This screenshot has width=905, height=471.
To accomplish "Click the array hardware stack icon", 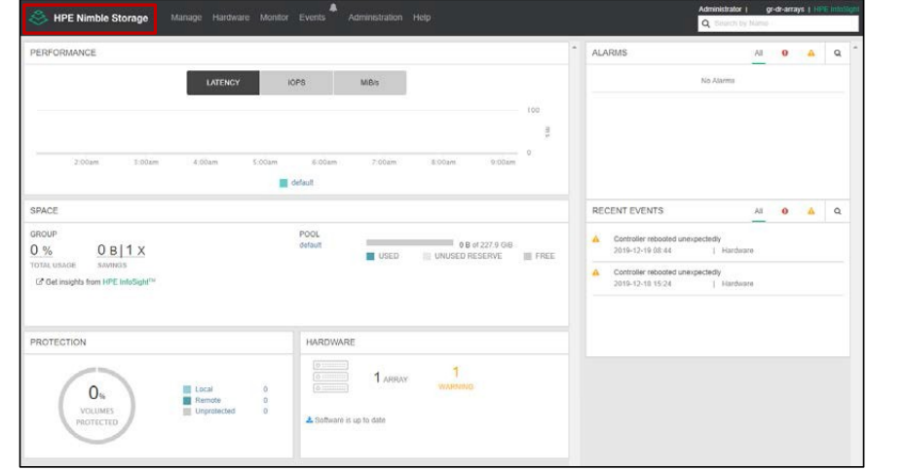I will (x=330, y=377).
